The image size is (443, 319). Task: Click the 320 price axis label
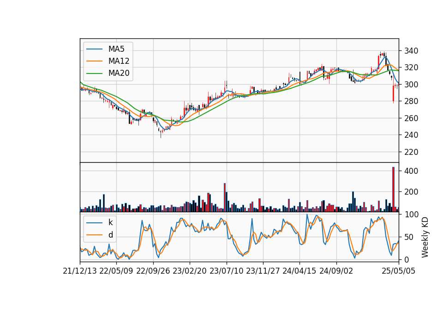click(411, 67)
